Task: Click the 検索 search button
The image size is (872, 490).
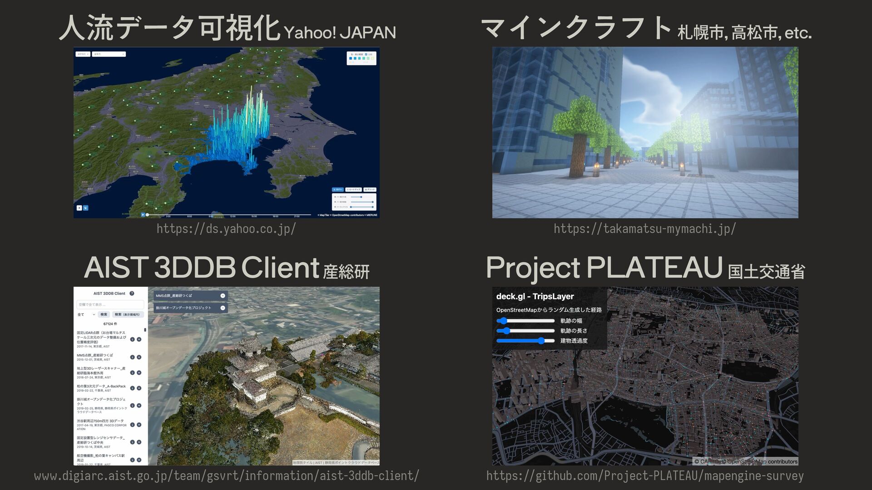Action: 104,314
